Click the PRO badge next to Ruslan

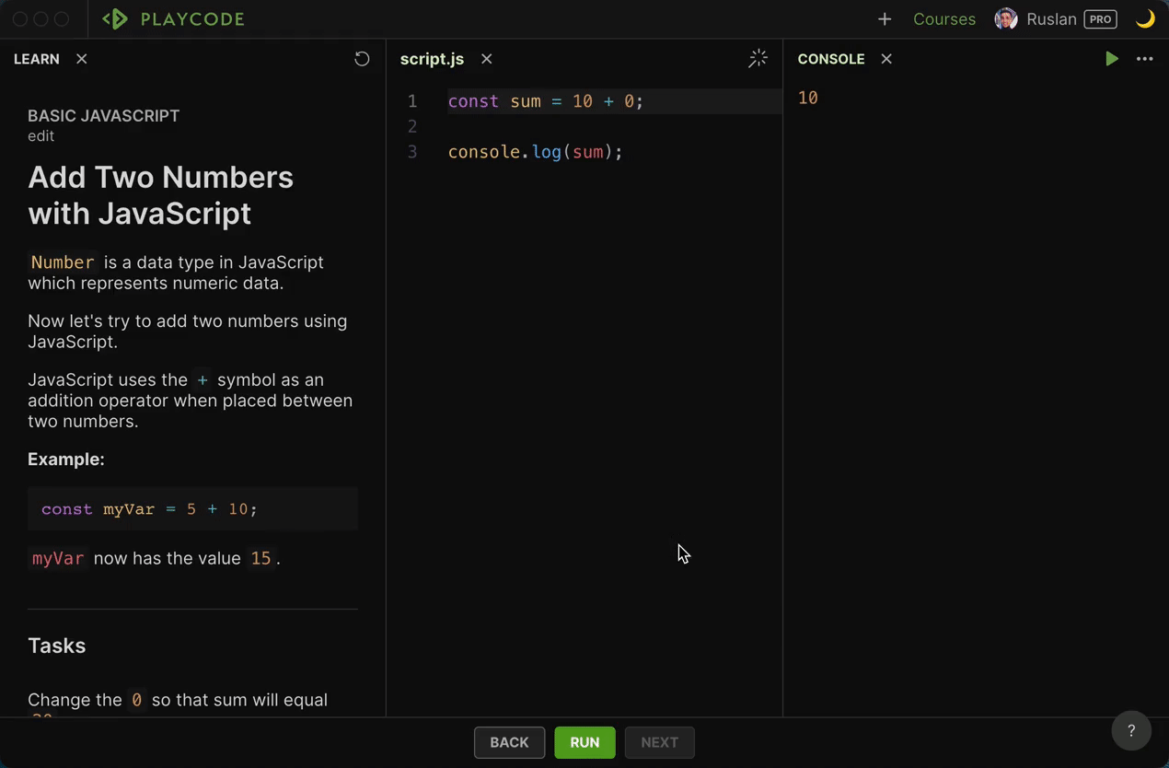pos(1099,18)
